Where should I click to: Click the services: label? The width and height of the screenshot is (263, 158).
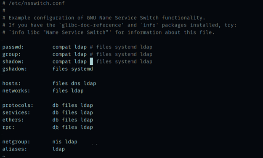[16, 113]
